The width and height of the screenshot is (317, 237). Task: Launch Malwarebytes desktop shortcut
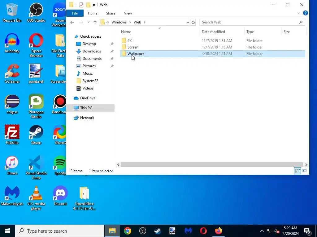(12, 196)
